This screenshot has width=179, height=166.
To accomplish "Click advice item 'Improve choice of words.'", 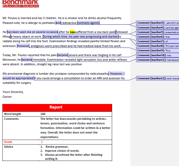I will [x=62, y=151].
